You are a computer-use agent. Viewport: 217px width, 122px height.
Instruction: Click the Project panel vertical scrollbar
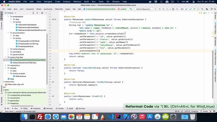[47, 59]
